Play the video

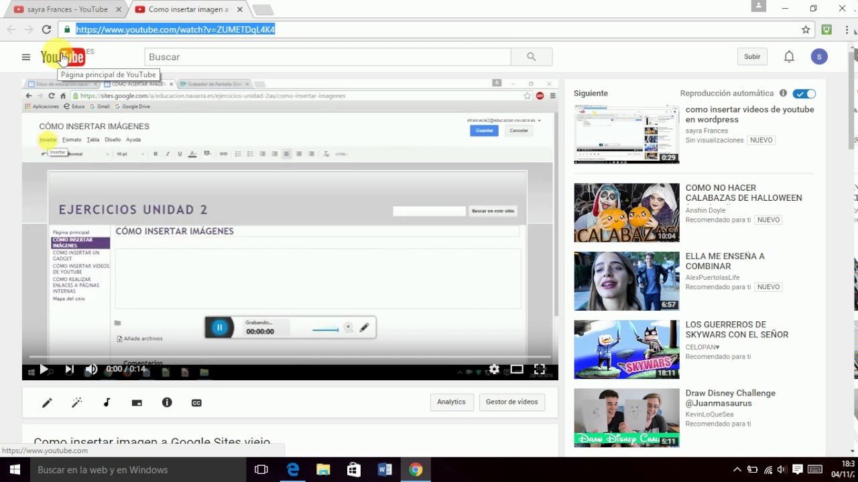pos(44,369)
